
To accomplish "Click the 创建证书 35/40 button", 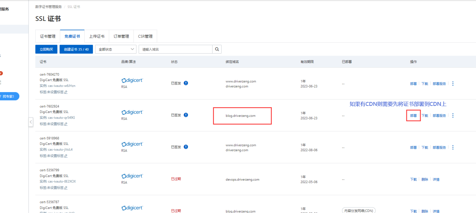I will (x=76, y=49).
